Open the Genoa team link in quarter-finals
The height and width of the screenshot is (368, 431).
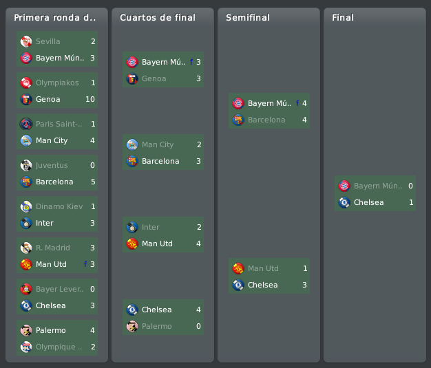[x=154, y=78]
